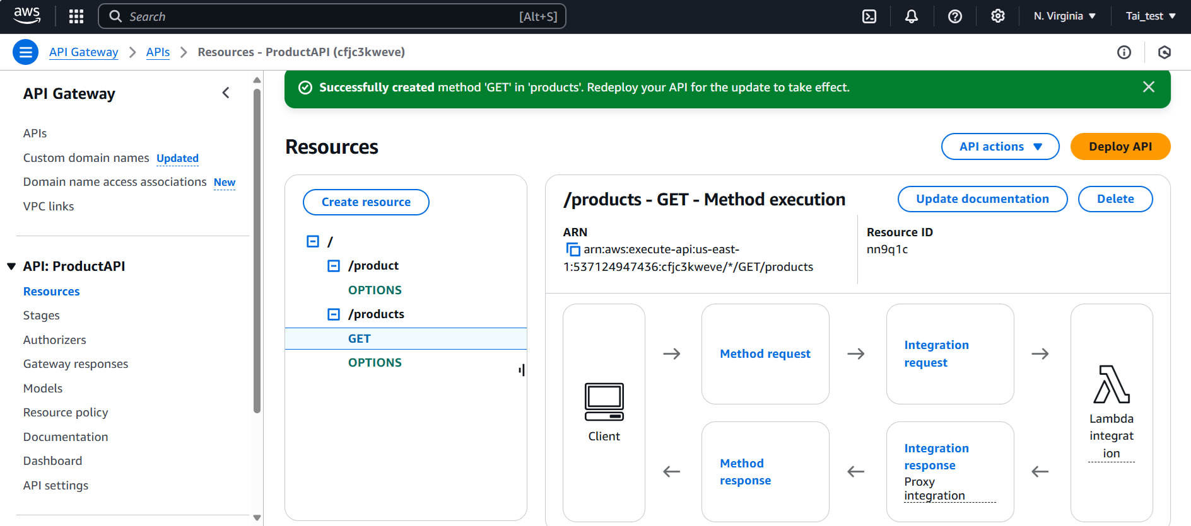The image size is (1191, 526).
Task: Open VPC links page
Action: (x=49, y=207)
